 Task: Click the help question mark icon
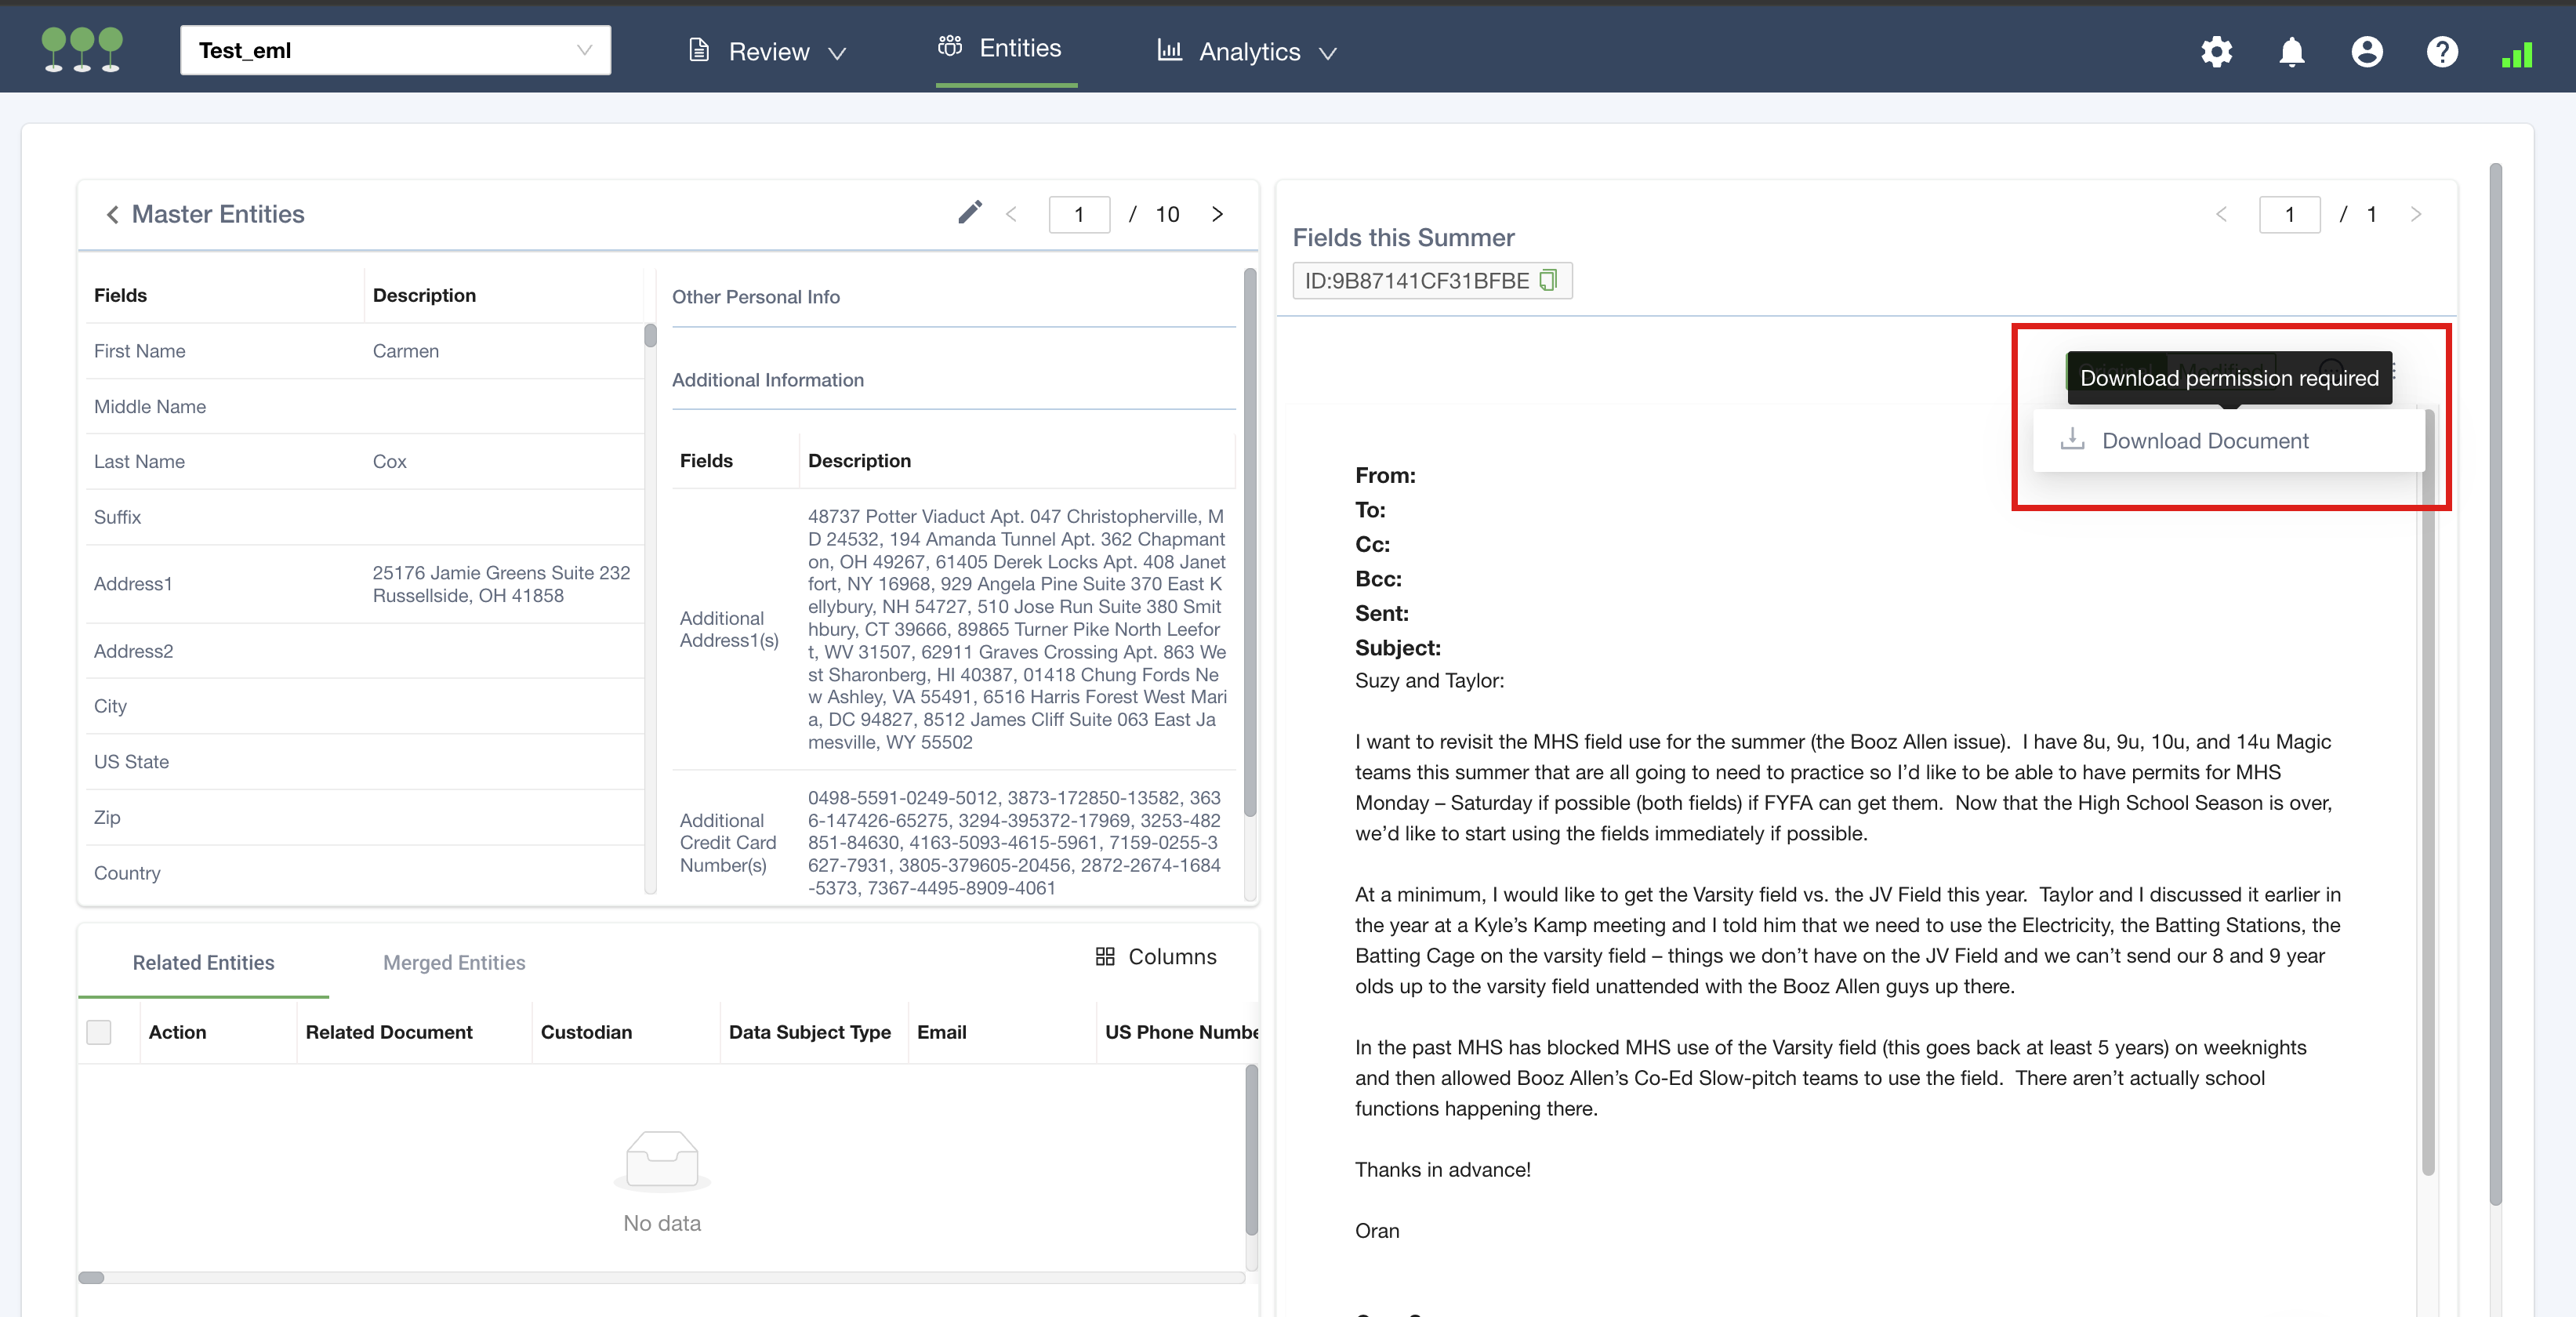pos(2441,51)
